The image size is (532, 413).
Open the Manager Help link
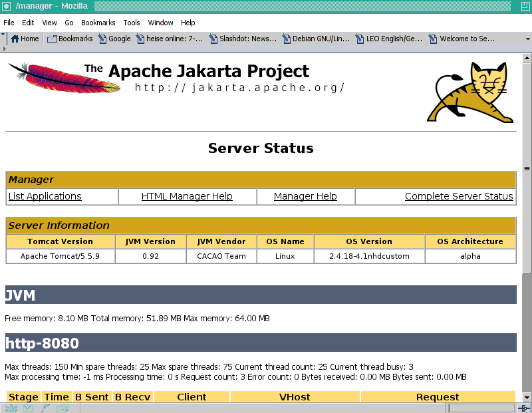coord(305,196)
